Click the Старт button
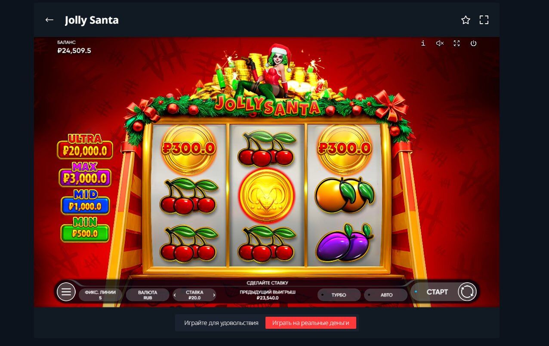The width and height of the screenshot is (549, 346). click(x=437, y=292)
